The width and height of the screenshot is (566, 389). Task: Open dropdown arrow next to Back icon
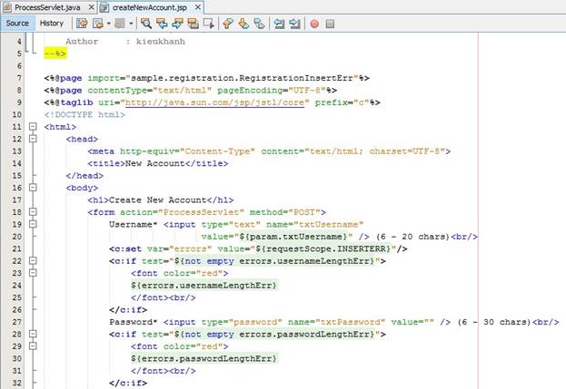109,24
